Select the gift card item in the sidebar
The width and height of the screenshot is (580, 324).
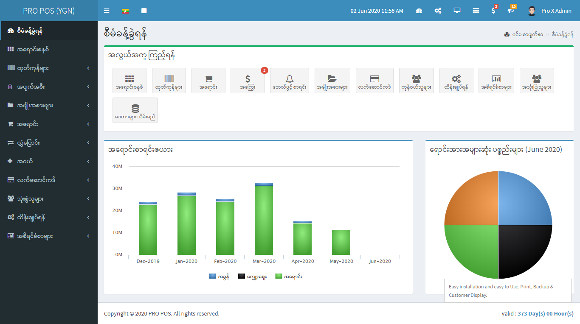[x=49, y=180]
